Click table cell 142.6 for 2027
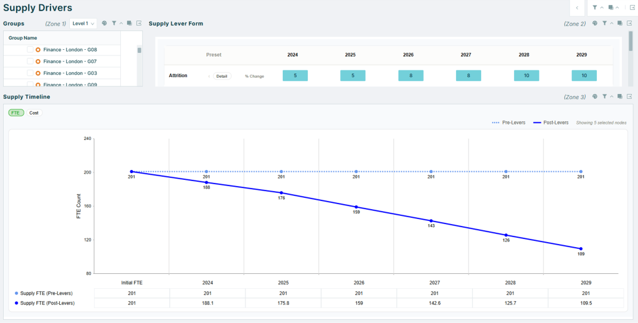Viewport: 638px width, 323px height. pyautogui.click(x=434, y=303)
